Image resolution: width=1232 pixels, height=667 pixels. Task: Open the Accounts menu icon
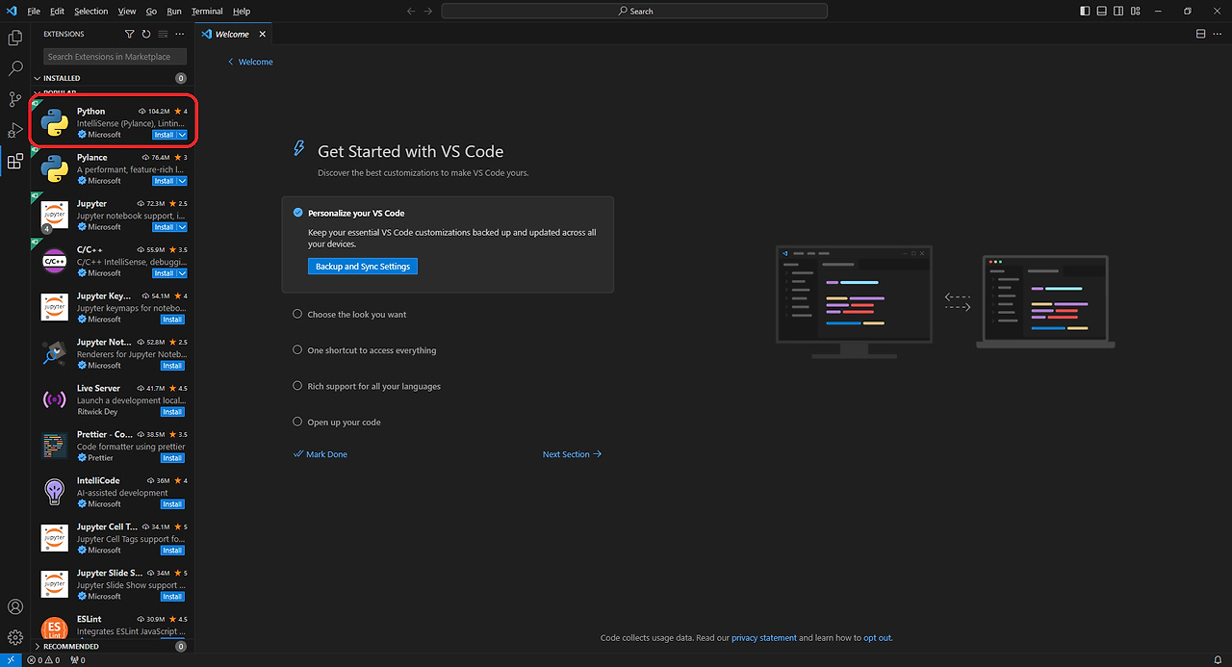15,607
